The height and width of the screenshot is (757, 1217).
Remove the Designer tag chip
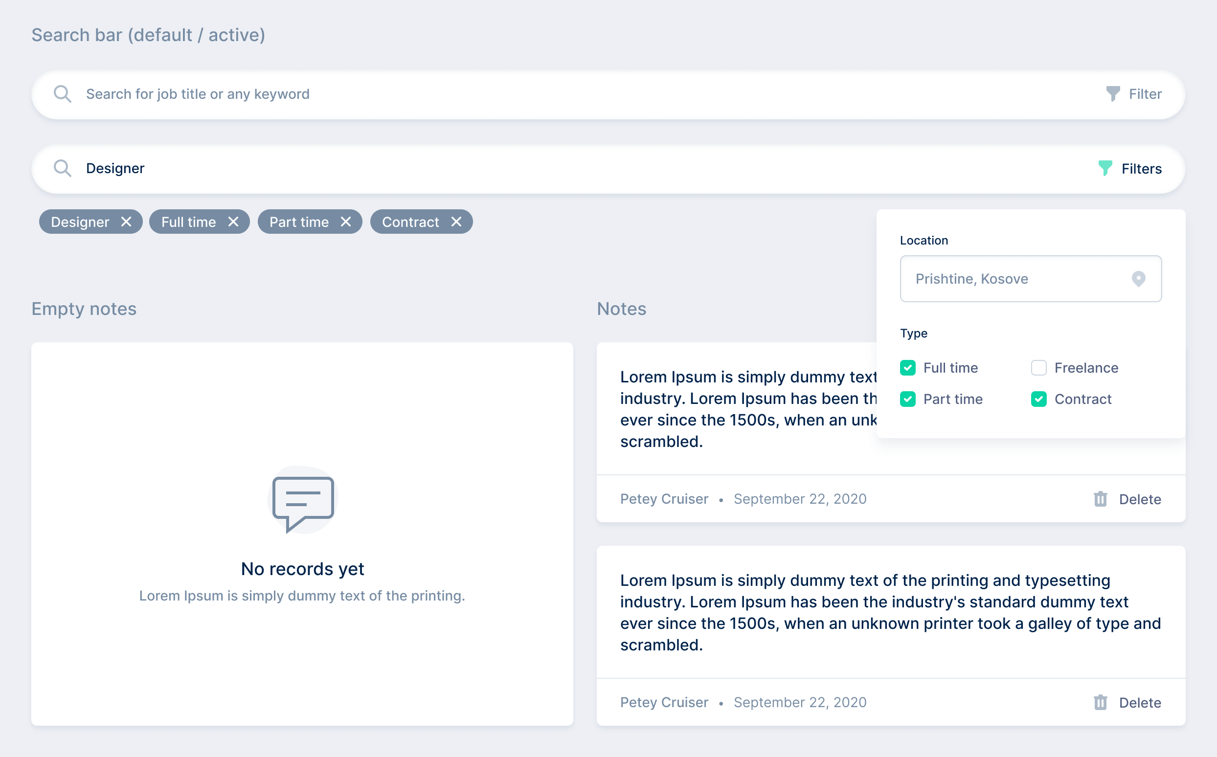coord(126,222)
